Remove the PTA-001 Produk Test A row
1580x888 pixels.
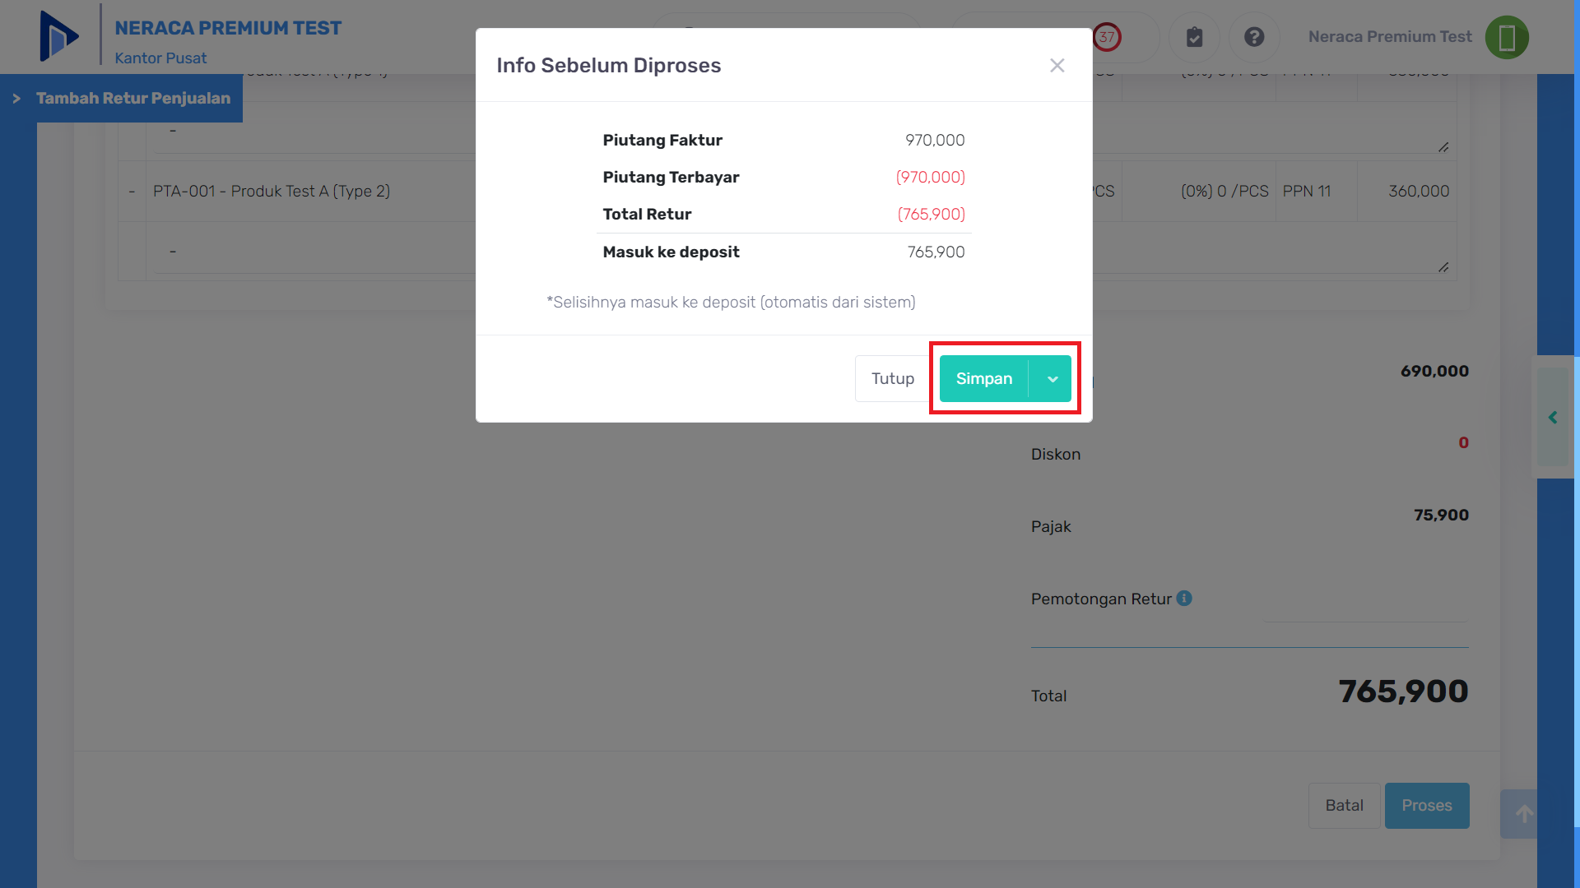(132, 192)
